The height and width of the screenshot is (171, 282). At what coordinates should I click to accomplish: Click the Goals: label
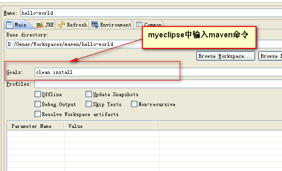pos(15,72)
